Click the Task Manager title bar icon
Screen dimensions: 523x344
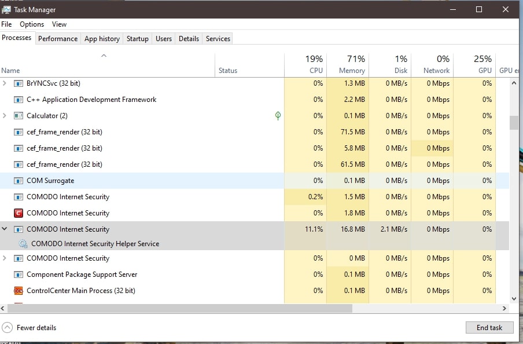(6, 10)
